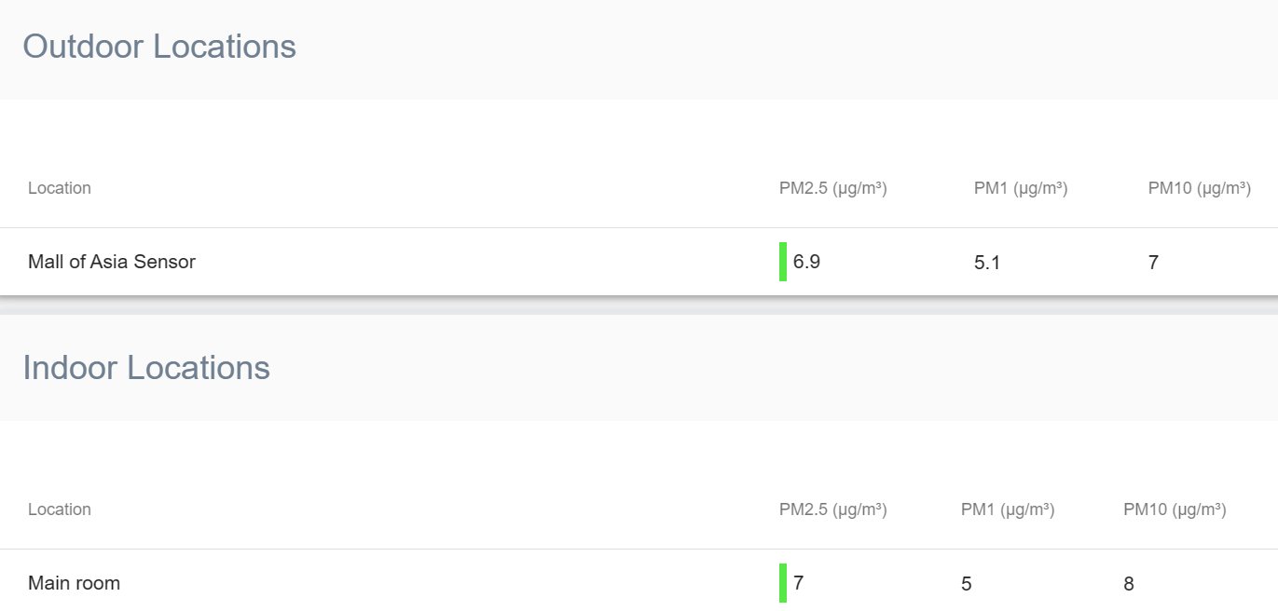
Task: Click the PM1 header in the indoor table
Action: pyautogui.click(x=1008, y=509)
